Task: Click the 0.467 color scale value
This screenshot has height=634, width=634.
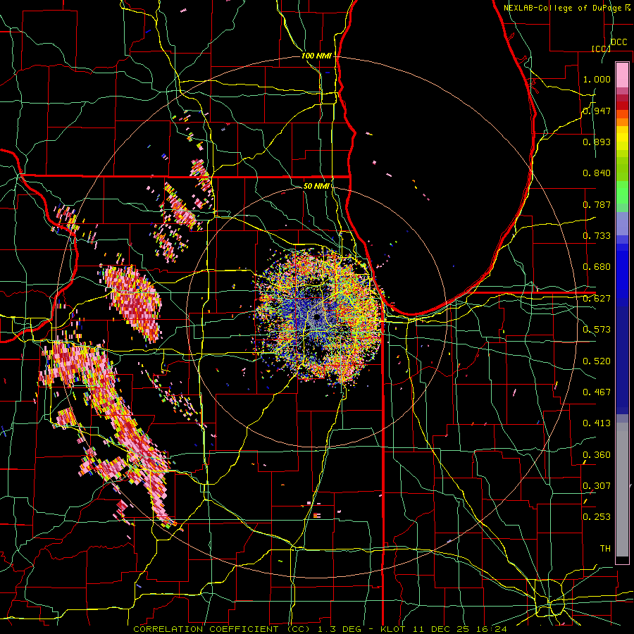Action: click(597, 392)
